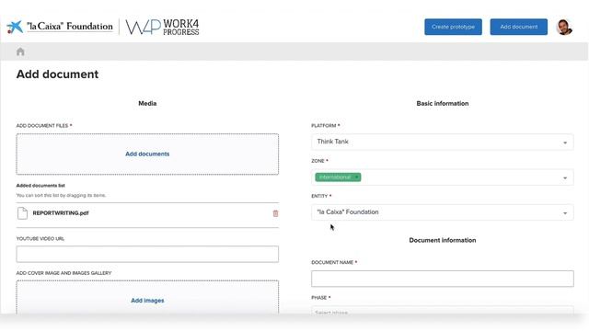Screen dimensions: 589x331
Task: Open the Select phase dropdown
Action: pyautogui.click(x=442, y=311)
